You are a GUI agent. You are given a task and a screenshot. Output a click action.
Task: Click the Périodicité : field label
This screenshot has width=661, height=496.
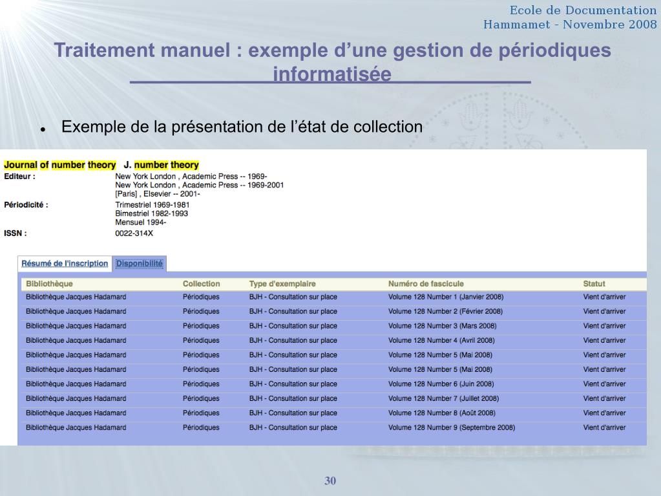26,205
